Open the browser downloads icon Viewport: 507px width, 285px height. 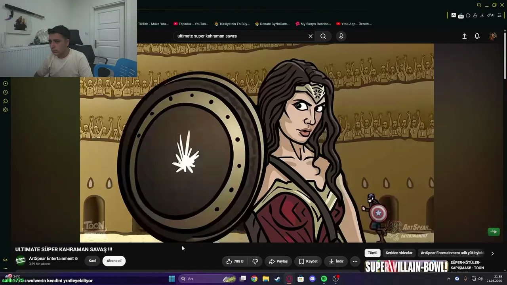point(482,15)
